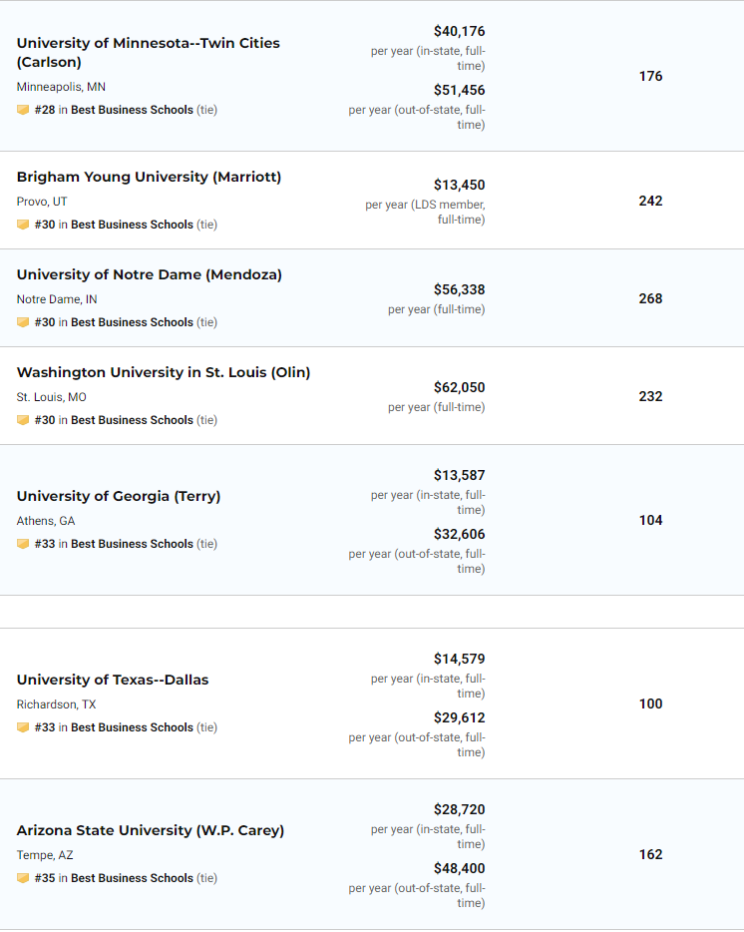744x932 pixels.
Task: Open Washington University in St. Louis (Olin)
Action: 164,372
